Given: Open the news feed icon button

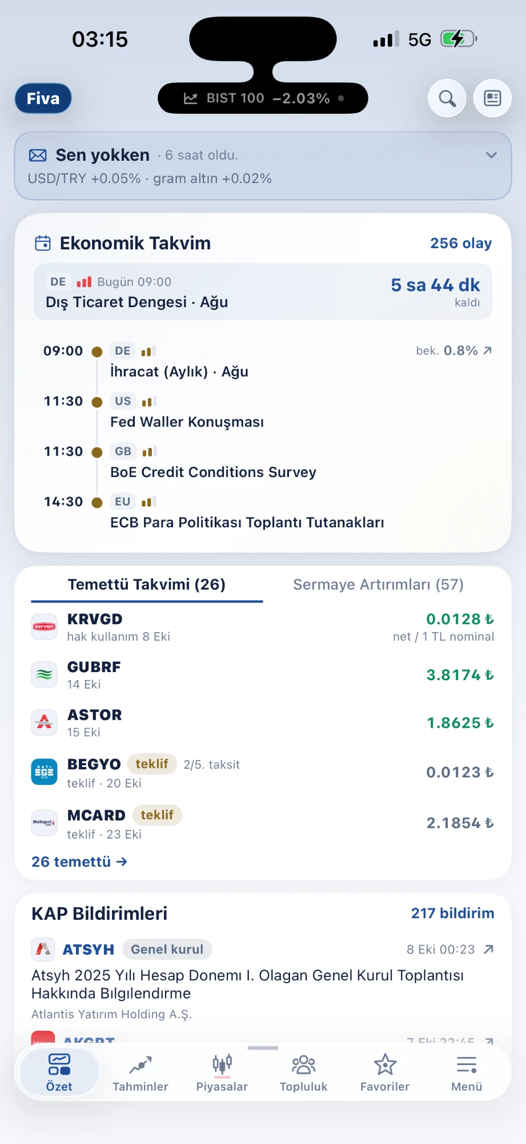Looking at the screenshot, I should [492, 98].
